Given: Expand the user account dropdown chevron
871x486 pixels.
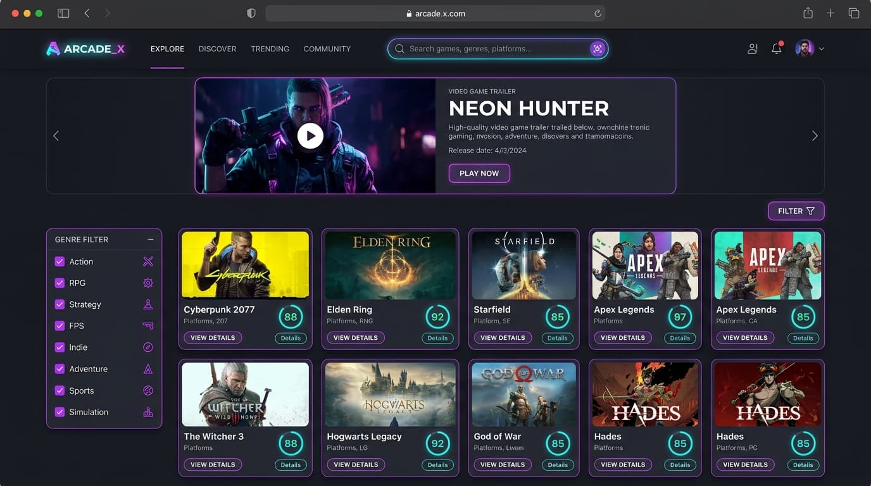Looking at the screenshot, I should click(822, 49).
